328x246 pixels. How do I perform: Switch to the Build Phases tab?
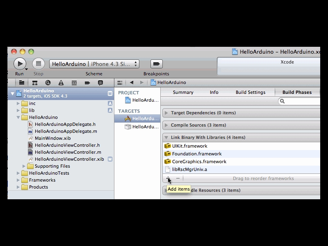297,92
